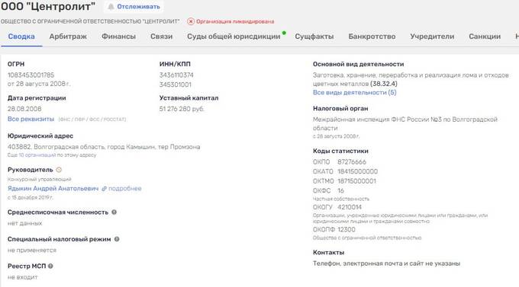Click the 10 организаций address link

click(37, 155)
